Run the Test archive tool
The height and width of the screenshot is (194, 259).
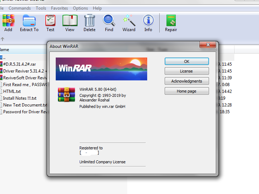point(50,23)
